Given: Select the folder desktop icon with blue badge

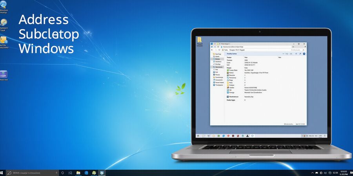Looking at the screenshot, I should coord(4,40).
